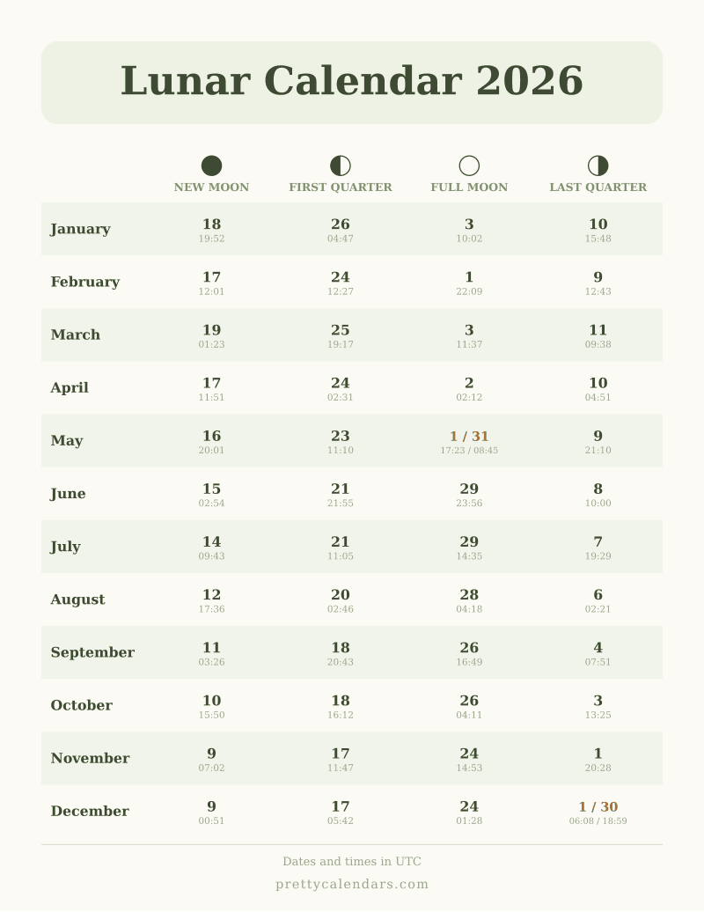The image size is (704, 912).
Task: Click the First Quarter moon icon
Action: click(341, 165)
